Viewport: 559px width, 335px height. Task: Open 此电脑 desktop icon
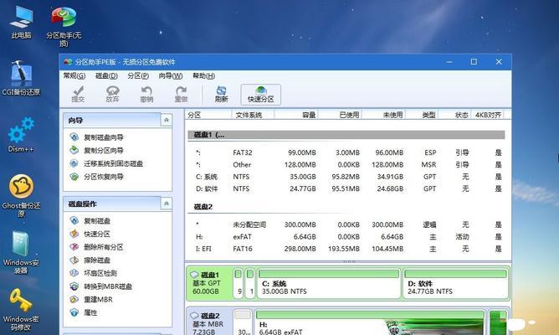(x=21, y=22)
